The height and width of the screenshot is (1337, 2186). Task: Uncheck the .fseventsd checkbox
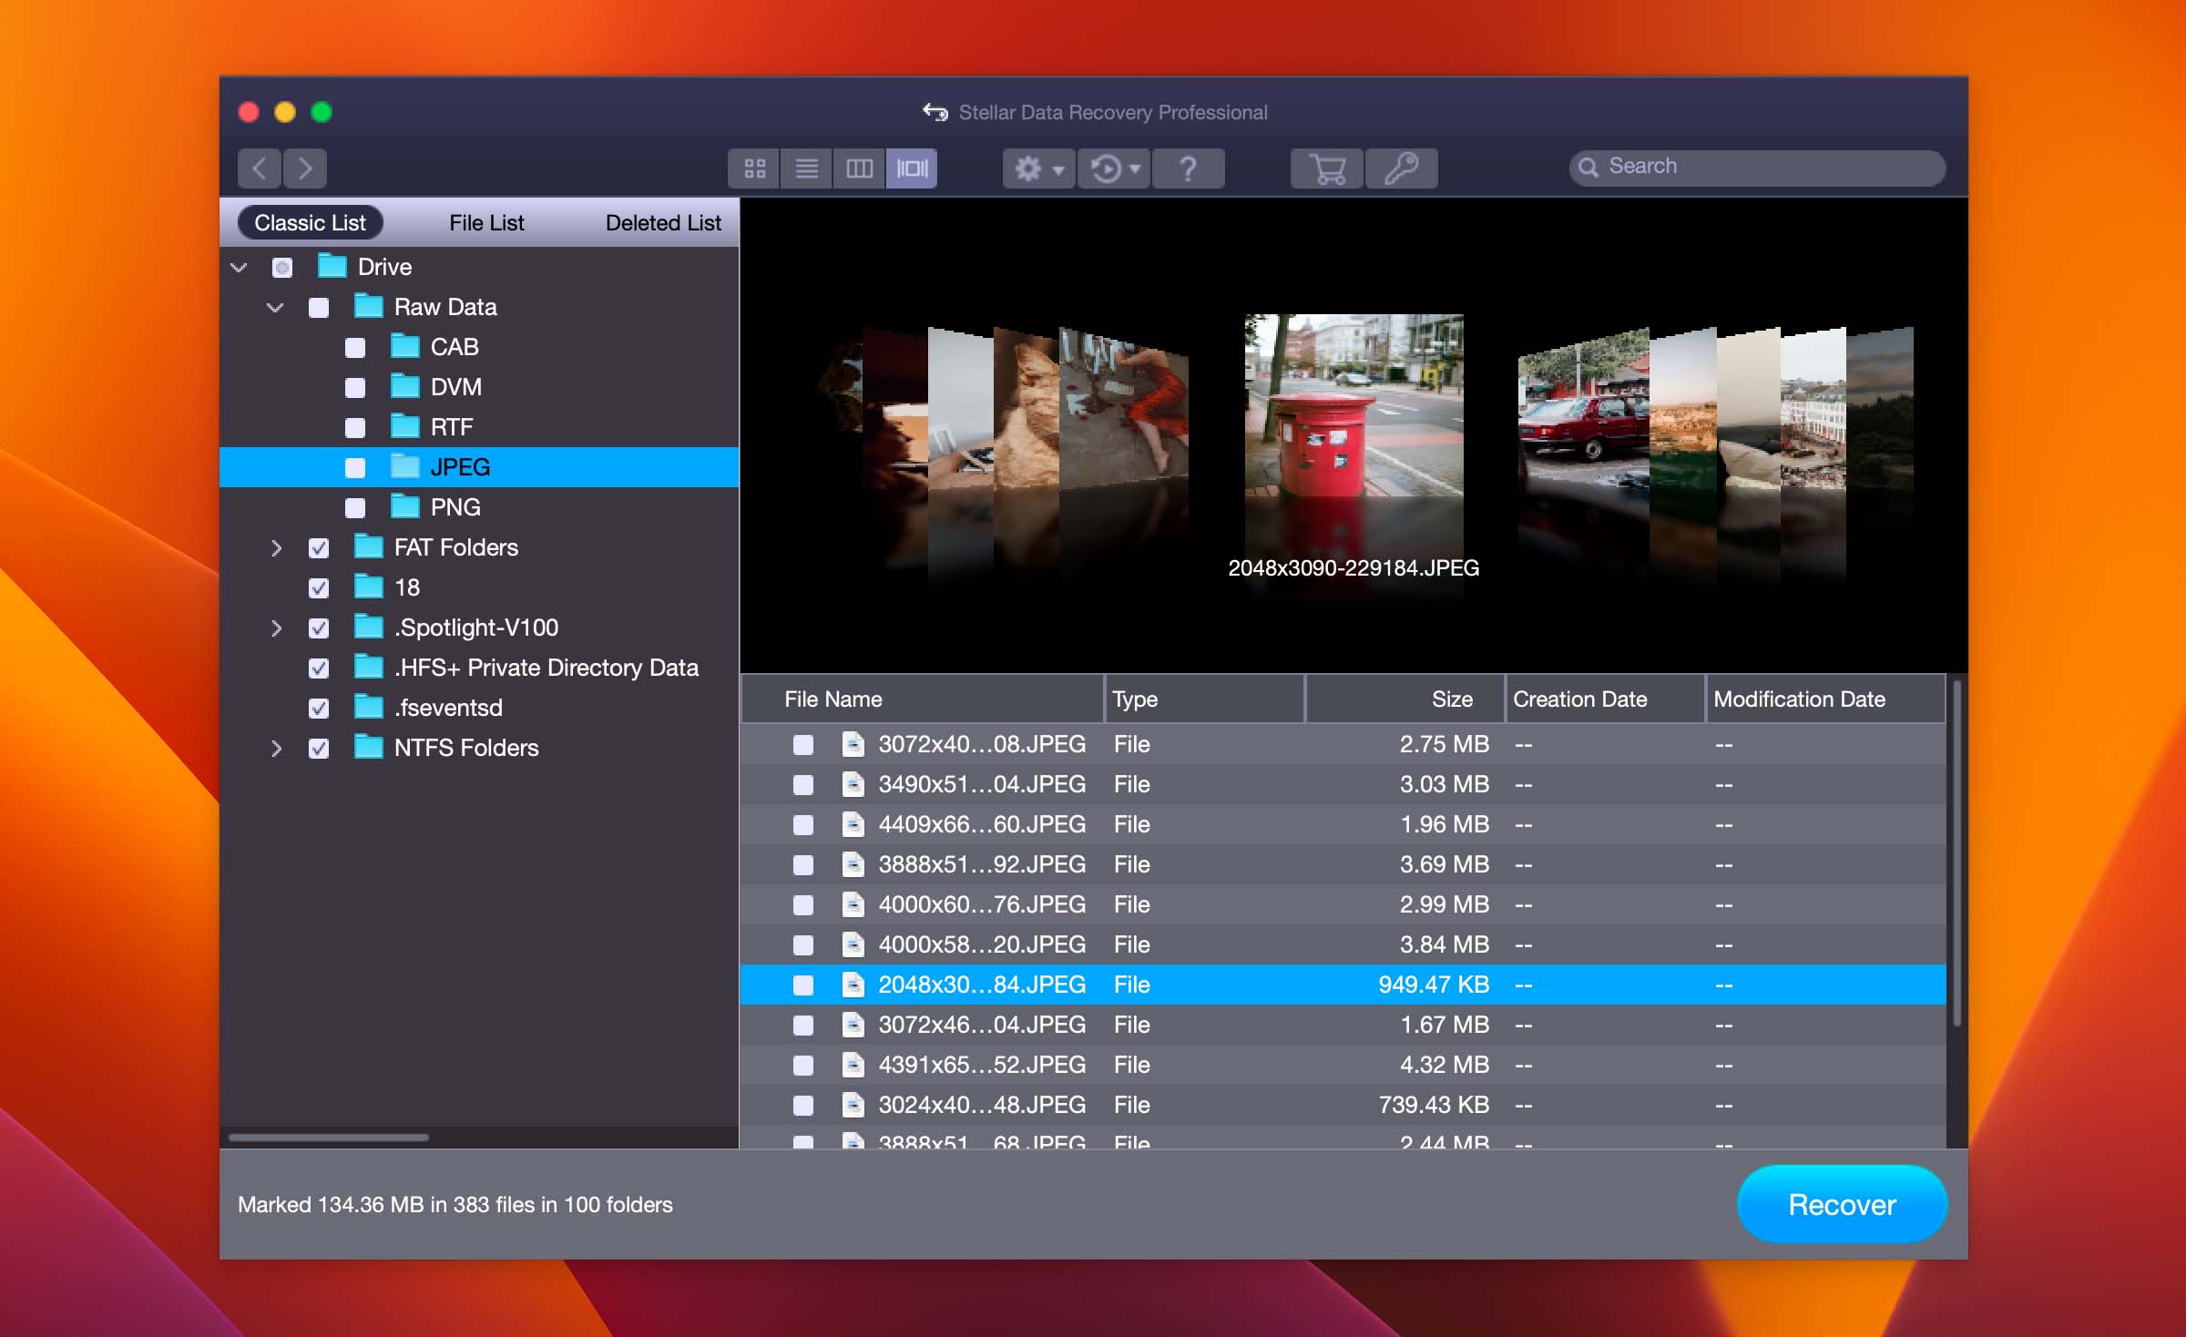(x=319, y=709)
